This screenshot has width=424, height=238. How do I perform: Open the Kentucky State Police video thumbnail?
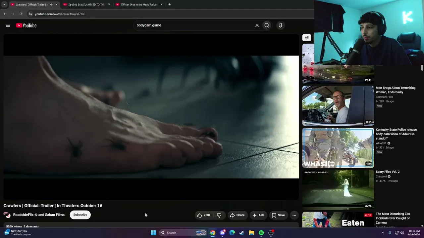tap(338, 148)
